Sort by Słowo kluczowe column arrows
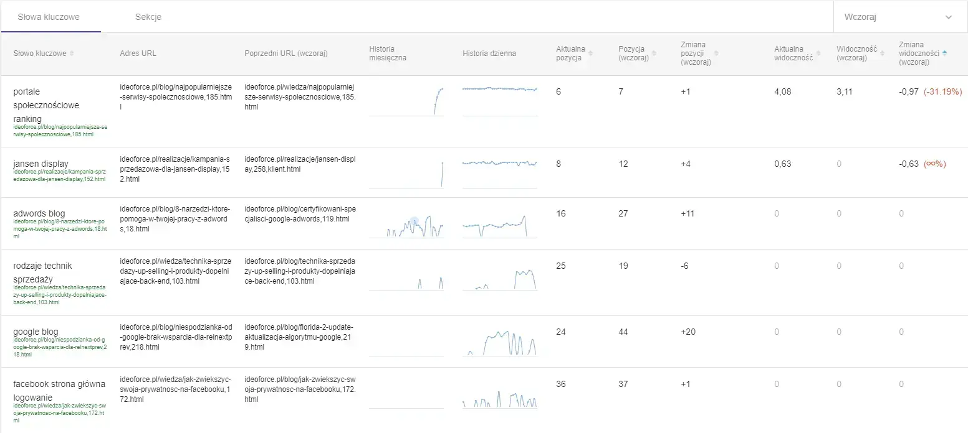Image resolution: width=968 pixels, height=433 pixels. (x=72, y=54)
